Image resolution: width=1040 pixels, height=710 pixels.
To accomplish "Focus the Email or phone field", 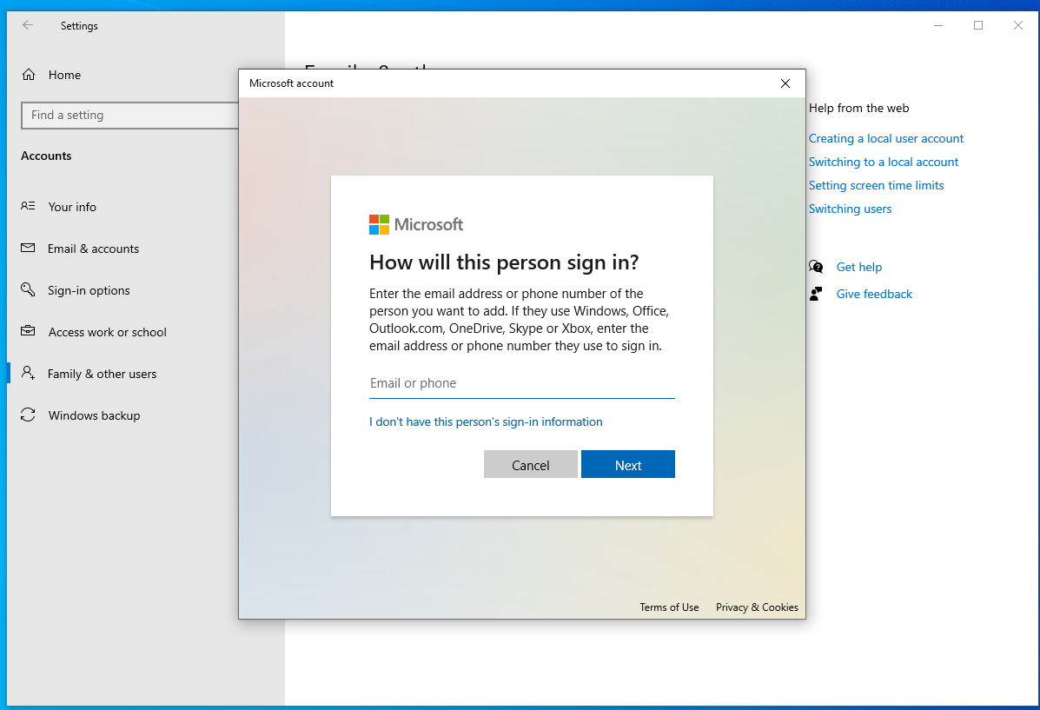I will pos(522,383).
